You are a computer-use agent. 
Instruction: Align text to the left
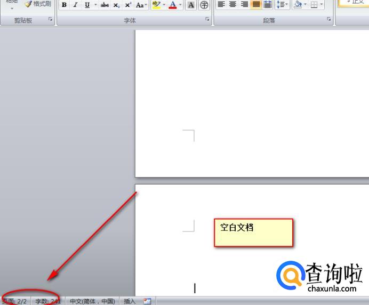coord(221,4)
